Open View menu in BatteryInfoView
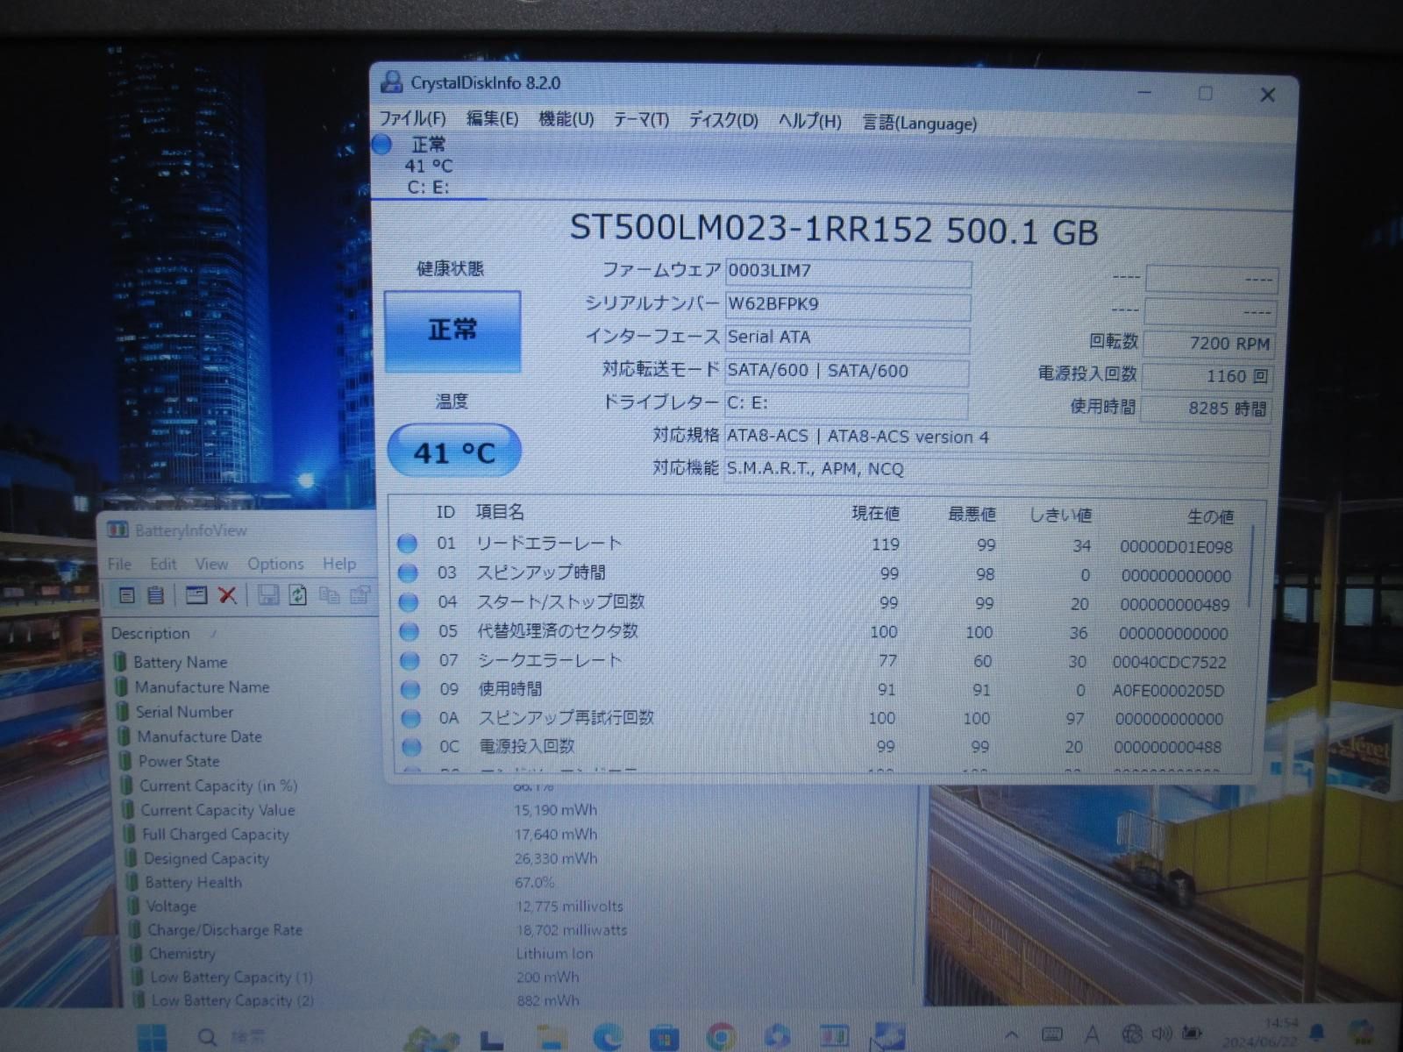Viewport: 1403px width, 1052px height. coord(211,564)
